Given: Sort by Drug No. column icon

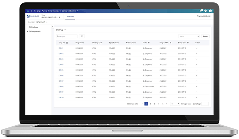Looking at the screenshot, I should click(67, 43).
